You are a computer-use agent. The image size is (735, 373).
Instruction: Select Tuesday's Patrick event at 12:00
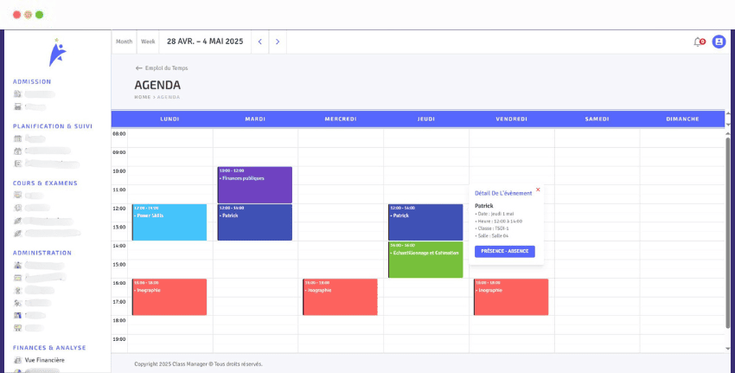pos(254,222)
